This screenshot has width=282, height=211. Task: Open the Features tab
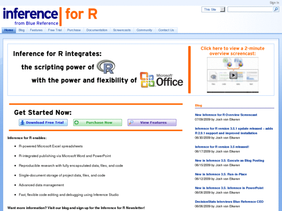(36, 30)
